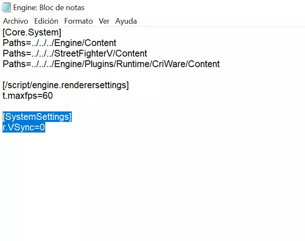Open the Archivo menu

(x=16, y=21)
